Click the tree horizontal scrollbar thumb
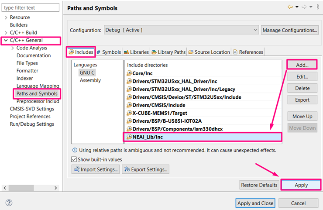The width and height of the screenshot is (323, 210). (x=21, y=188)
